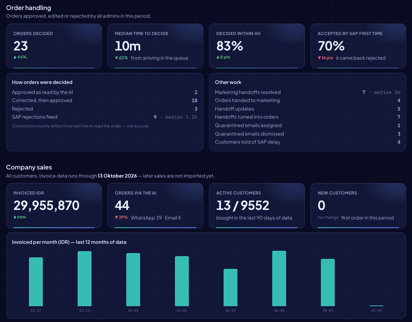Click the green 44% up indicator
Screen dimensions: 412x322
click(x=20, y=57)
